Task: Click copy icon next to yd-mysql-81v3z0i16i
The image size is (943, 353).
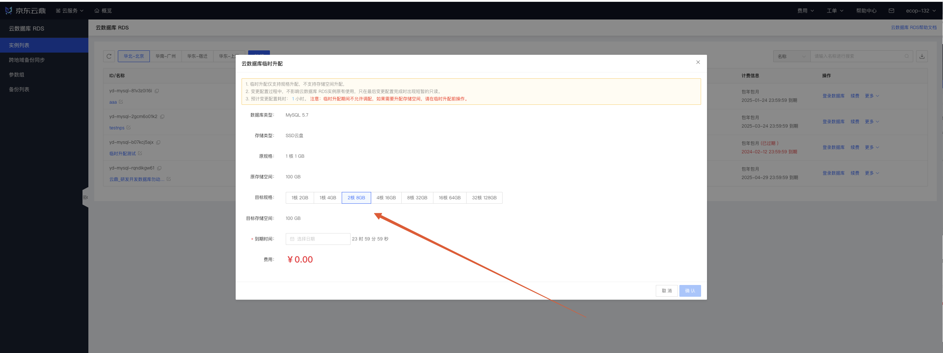Action: click(x=157, y=91)
